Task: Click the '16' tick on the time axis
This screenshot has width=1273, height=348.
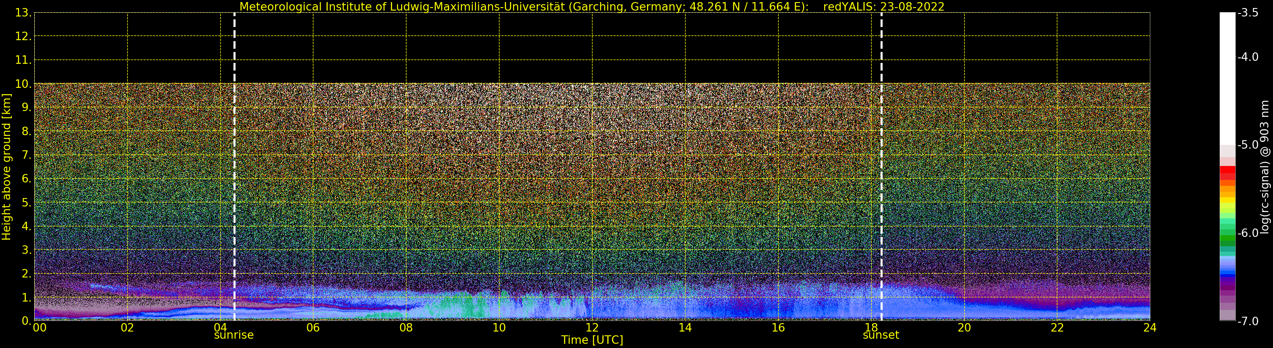Action: click(x=778, y=328)
